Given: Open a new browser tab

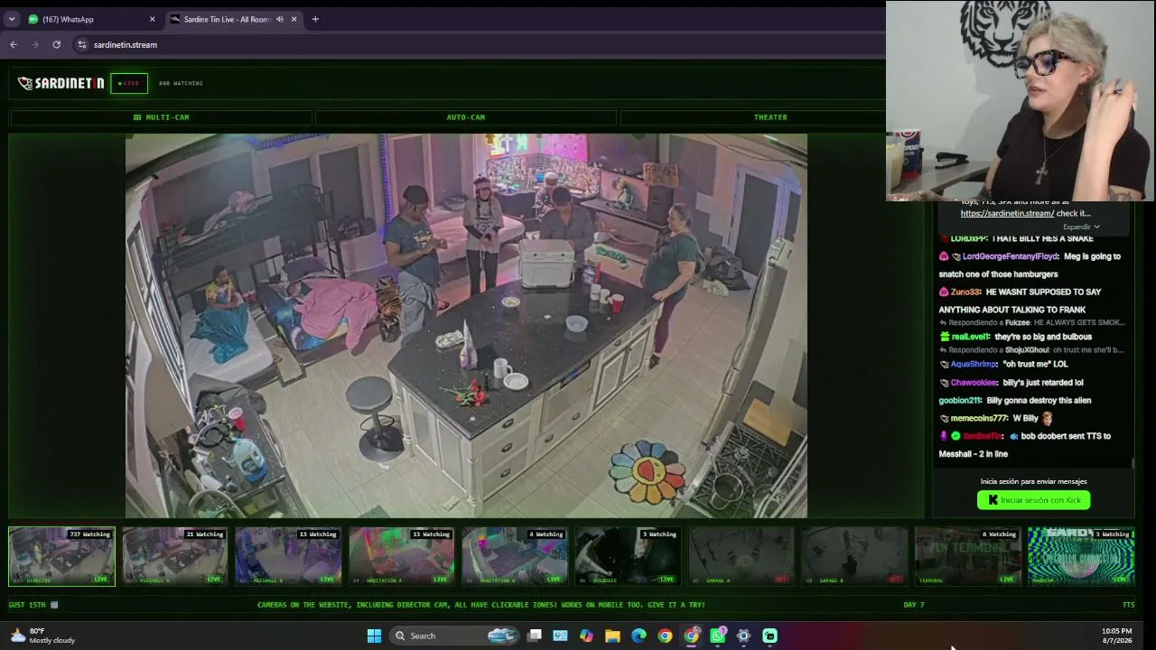Looking at the screenshot, I should 315,19.
